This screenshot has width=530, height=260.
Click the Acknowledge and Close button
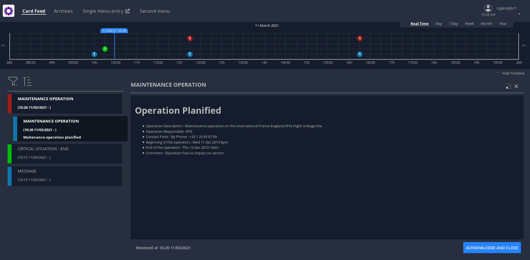(492, 248)
